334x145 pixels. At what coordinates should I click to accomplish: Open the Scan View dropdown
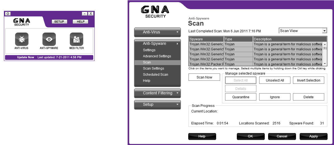click(303, 31)
